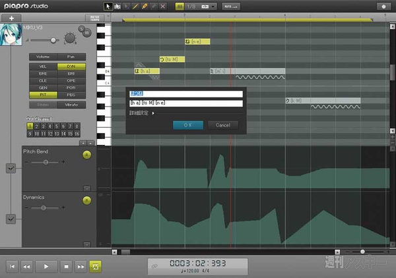Screen dimensions: 396x278
Task: Add a new track with plus button
Action: 11,18
